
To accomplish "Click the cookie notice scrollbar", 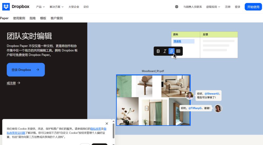I will (x=113, y=131).
